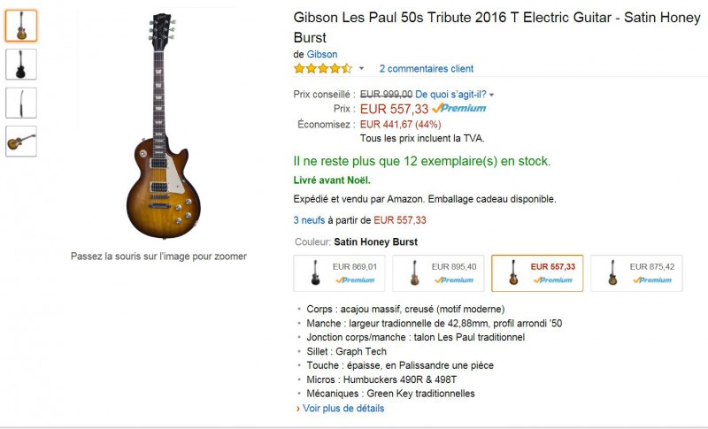Click the guitar icon in the EUR 869,01 swatch

tap(314, 273)
